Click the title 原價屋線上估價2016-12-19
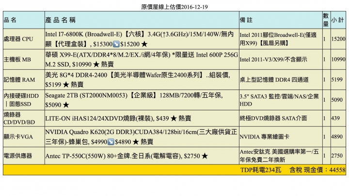Screen dimensions: 349x196 tap(174, 7)
